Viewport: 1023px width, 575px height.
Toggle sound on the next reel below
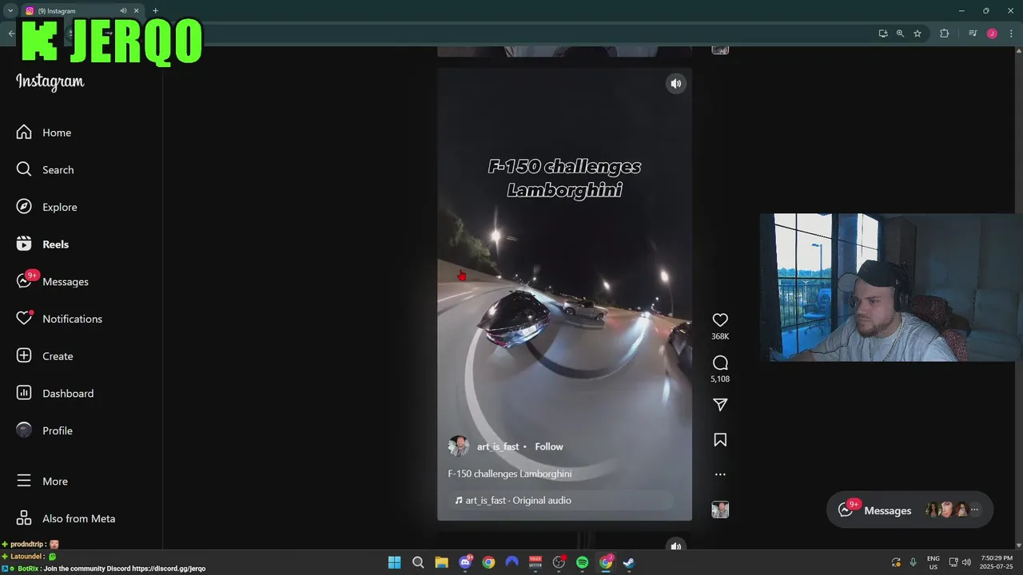pos(676,546)
